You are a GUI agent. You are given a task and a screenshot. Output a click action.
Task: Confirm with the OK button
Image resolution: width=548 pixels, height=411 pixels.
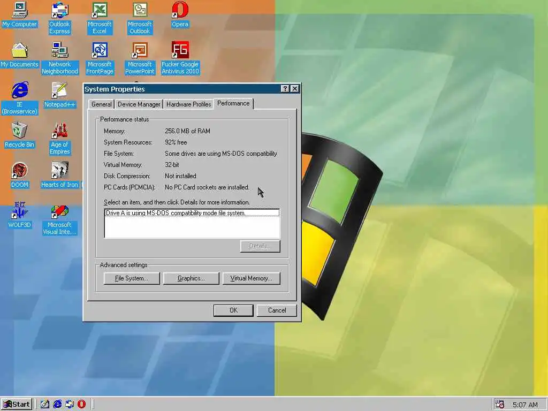(x=233, y=310)
